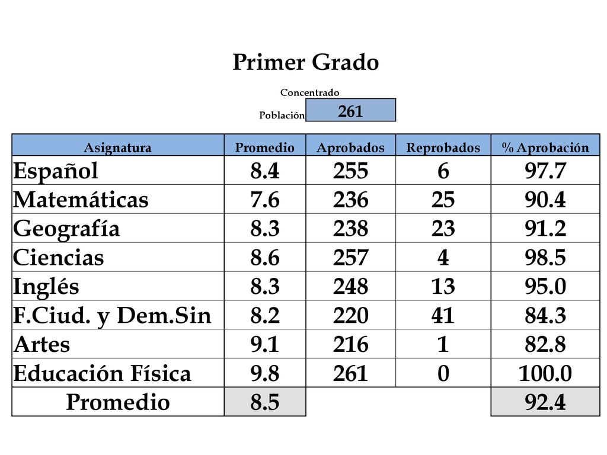Select the Educación Física 100.0 percentage cell
607x455 pixels.
click(x=545, y=373)
